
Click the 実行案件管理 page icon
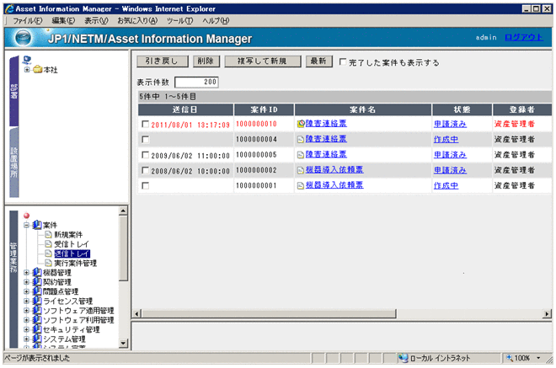(49, 263)
